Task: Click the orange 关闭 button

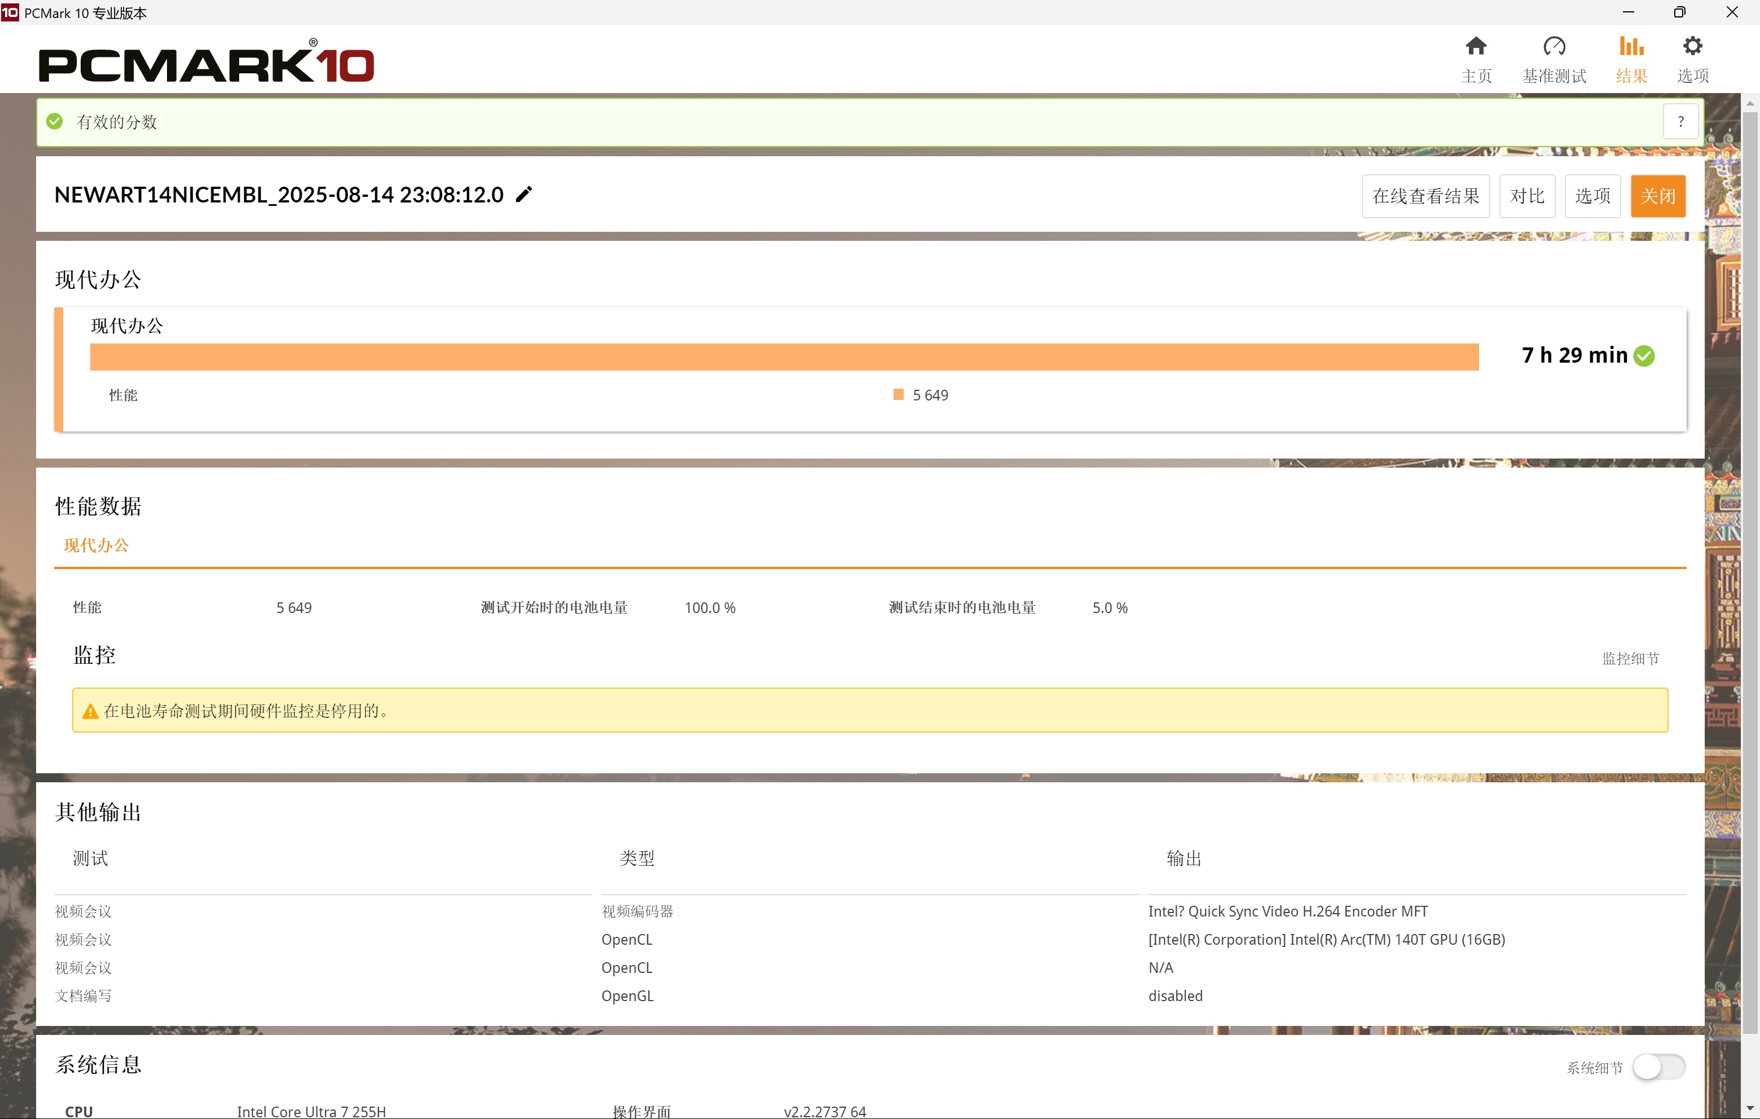Action: (1658, 196)
